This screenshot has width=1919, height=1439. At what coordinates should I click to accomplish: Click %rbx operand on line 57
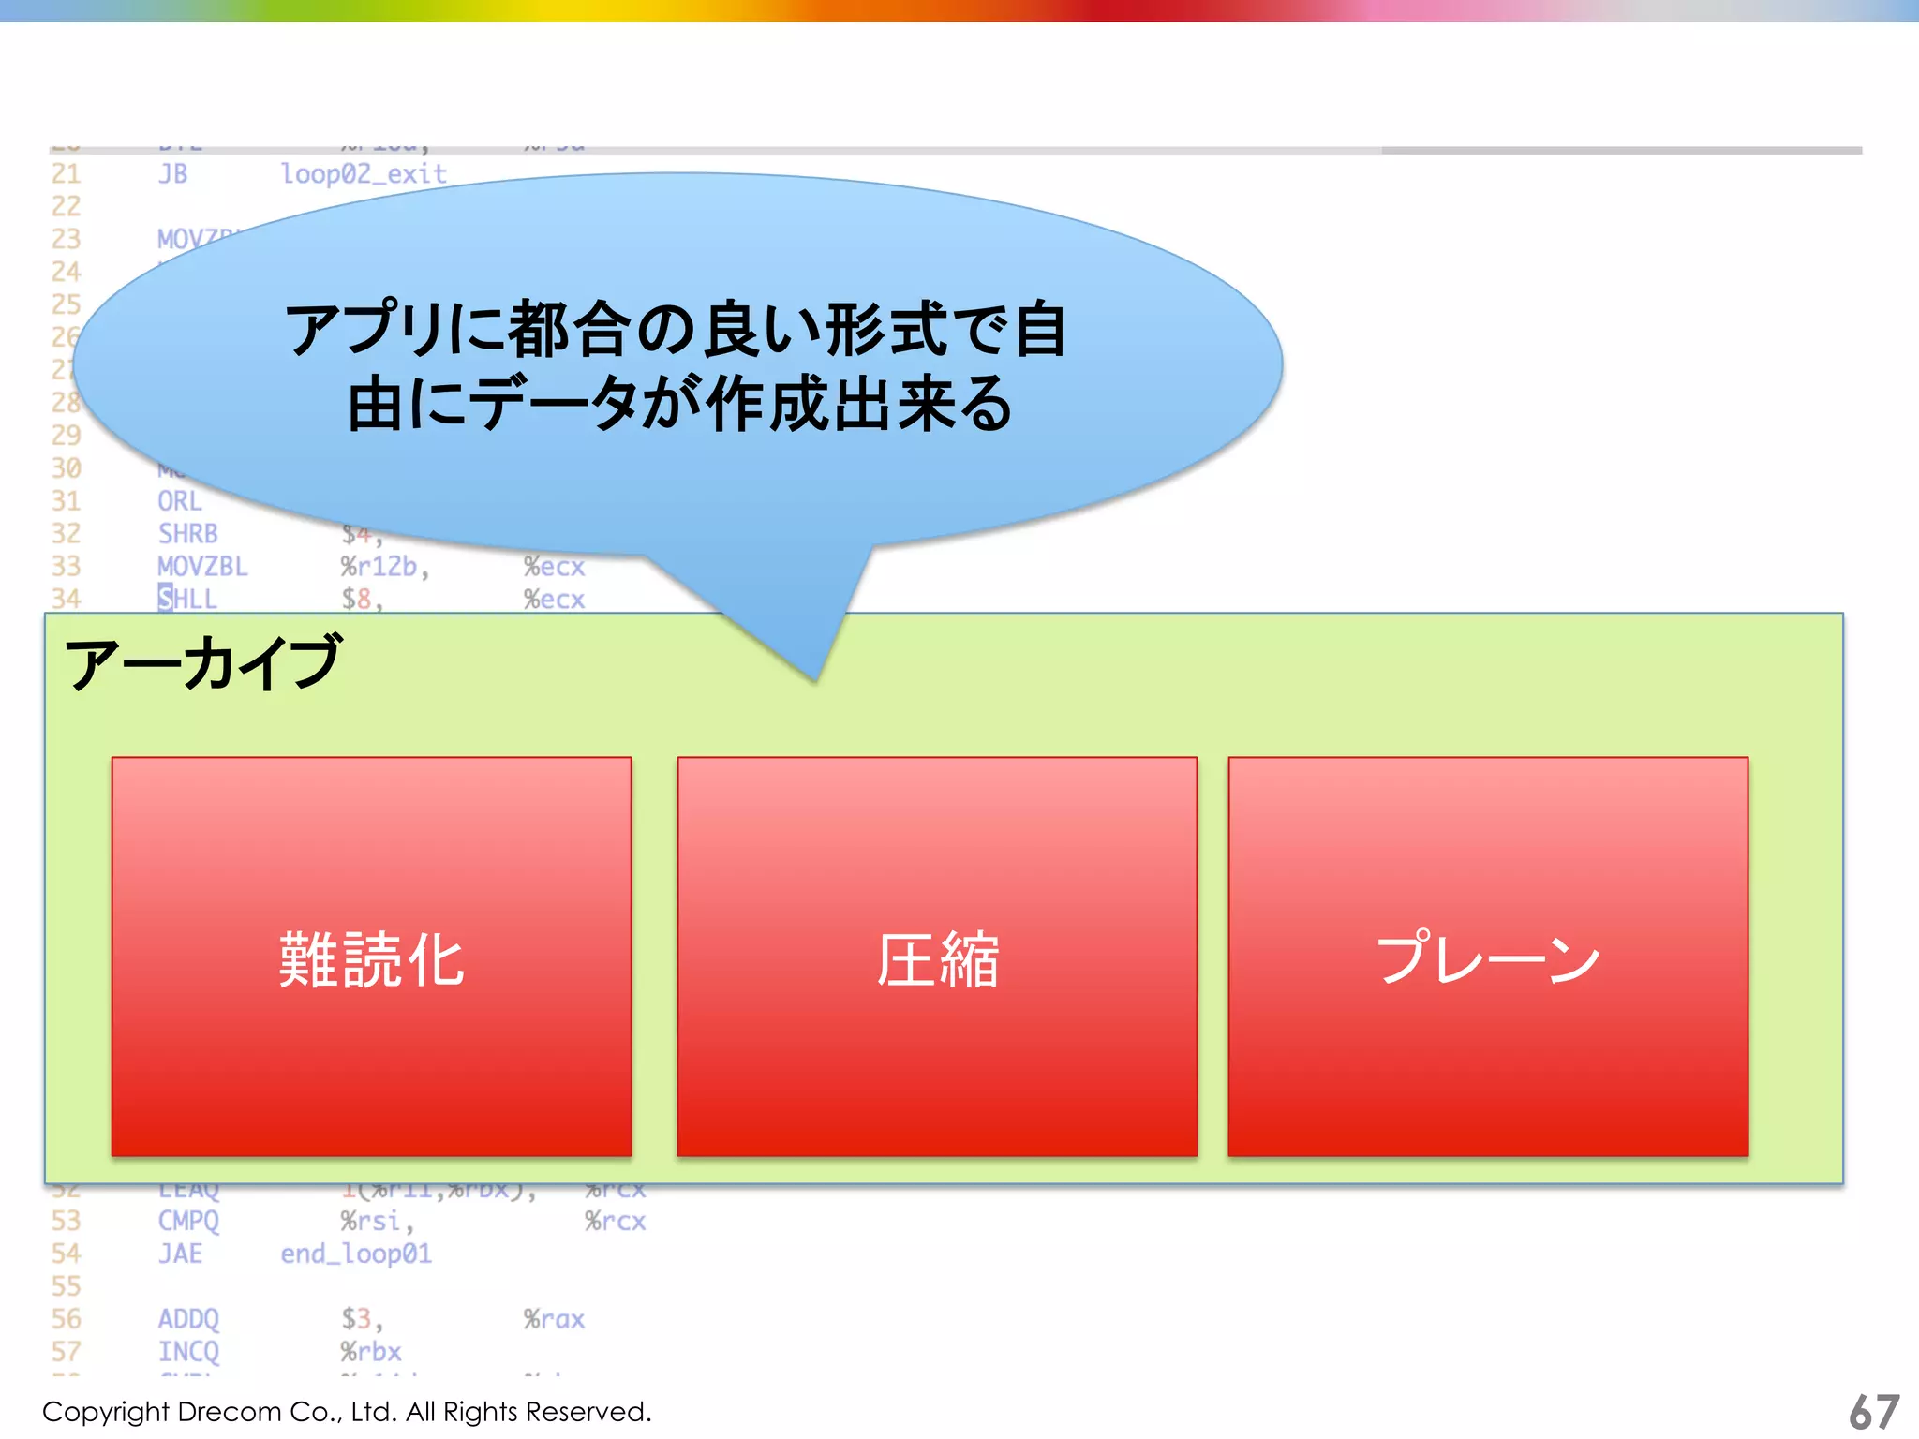(371, 1352)
